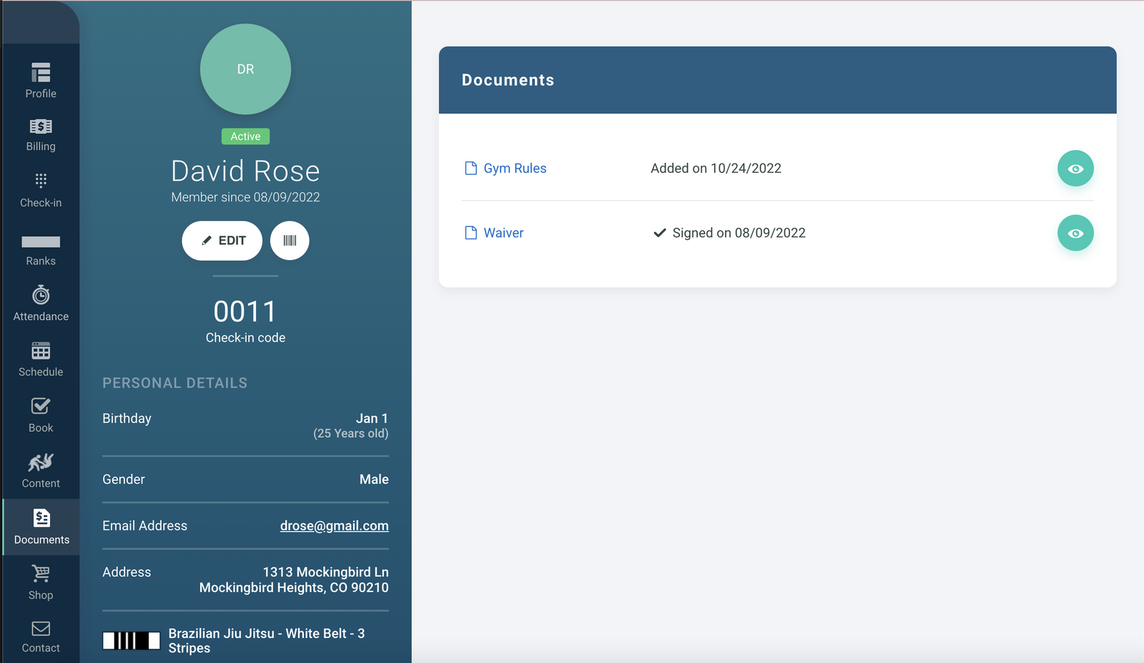Select the Ranks belt icon
The width and height of the screenshot is (1144, 663).
click(x=41, y=241)
